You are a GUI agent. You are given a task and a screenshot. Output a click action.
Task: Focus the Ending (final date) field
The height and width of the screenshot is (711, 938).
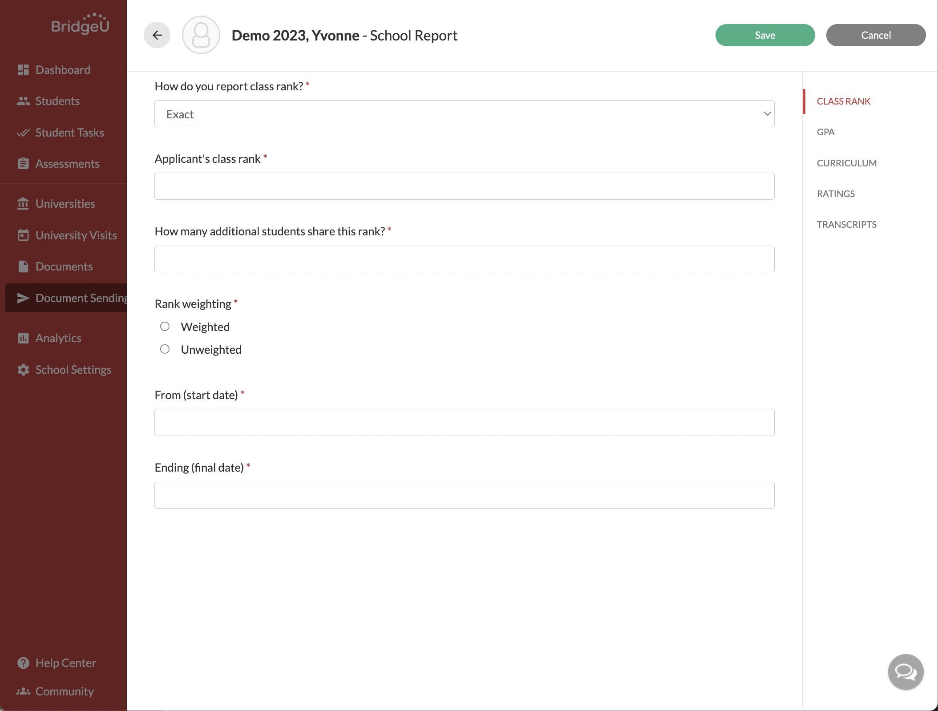click(x=464, y=495)
